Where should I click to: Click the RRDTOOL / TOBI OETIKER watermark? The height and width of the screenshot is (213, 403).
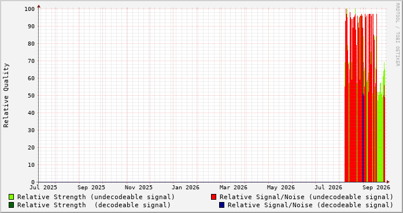click(397, 35)
